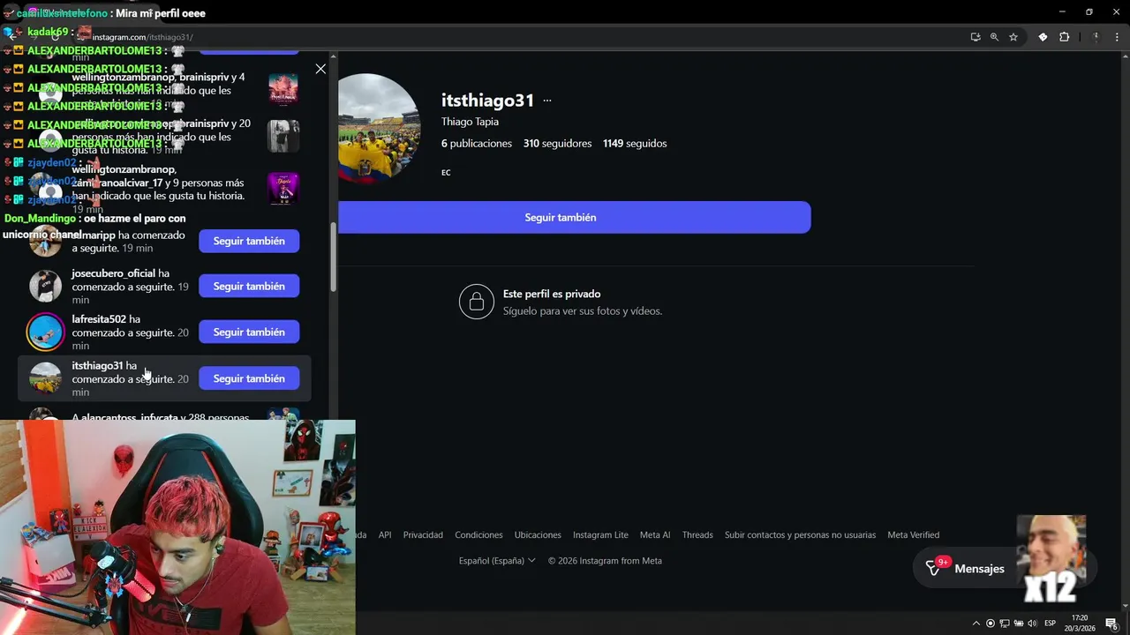Open the Privacidad footer link
This screenshot has width=1130, height=635.
pos(423,535)
